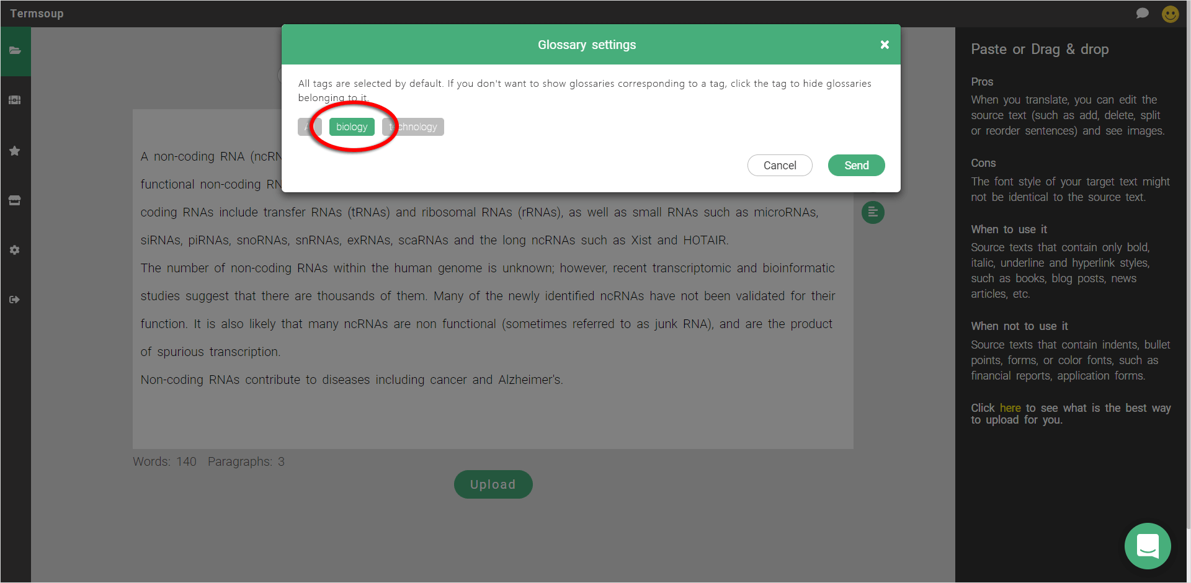Open the chat bubble icon in the top bar

click(x=1142, y=13)
